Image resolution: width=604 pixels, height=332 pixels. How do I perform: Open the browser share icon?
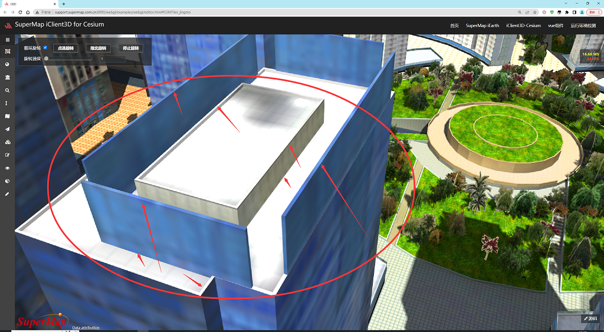(527, 12)
